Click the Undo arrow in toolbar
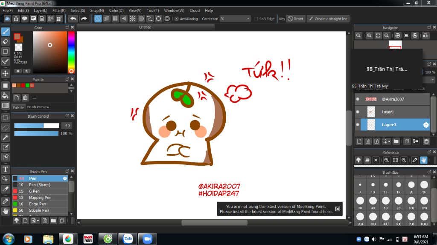Image resolution: width=437 pixels, height=245 pixels. (73, 19)
